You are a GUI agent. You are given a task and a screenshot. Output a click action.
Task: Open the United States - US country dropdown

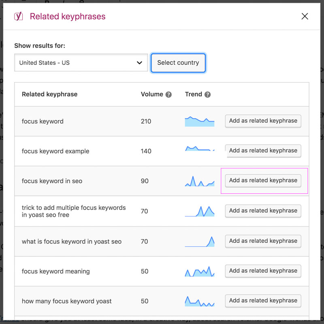pos(81,63)
